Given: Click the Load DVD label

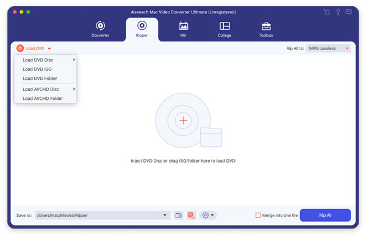Looking at the screenshot, I should click(x=35, y=49).
